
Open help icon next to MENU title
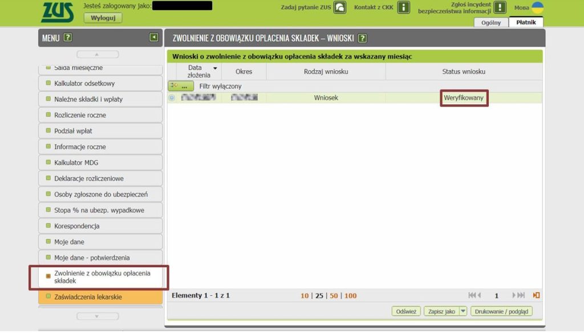point(68,38)
